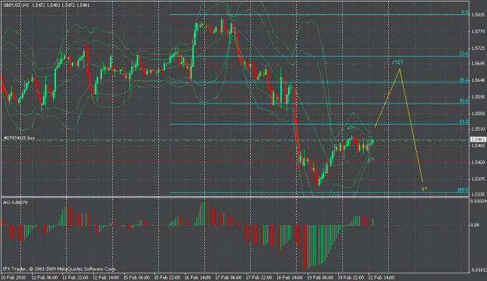This screenshot has width=487, height=281.
Task: Click the 19 Feb 06:00 time label
Action: [x=320, y=277]
